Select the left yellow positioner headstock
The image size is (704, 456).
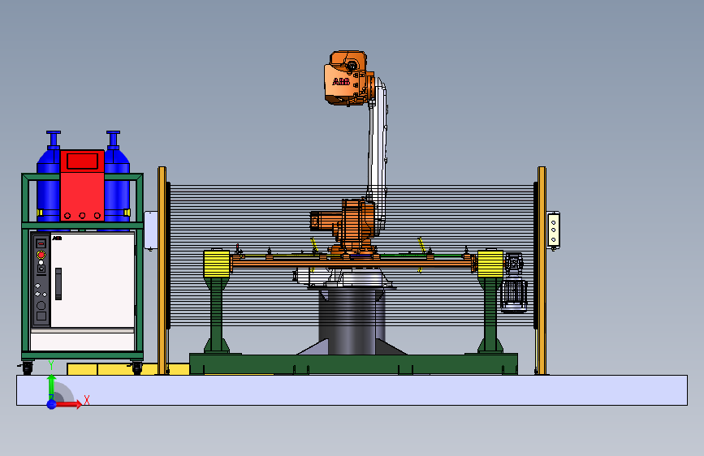point(217,264)
